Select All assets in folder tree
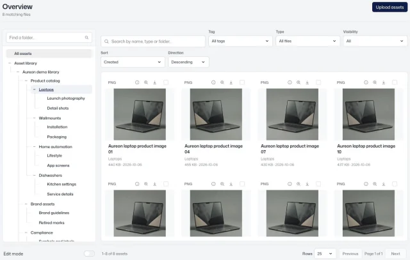The height and width of the screenshot is (260, 410). pos(49,54)
